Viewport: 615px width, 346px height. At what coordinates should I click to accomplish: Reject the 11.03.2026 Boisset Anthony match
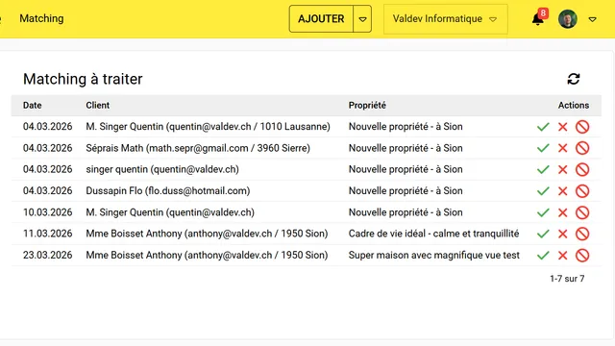pyautogui.click(x=563, y=234)
